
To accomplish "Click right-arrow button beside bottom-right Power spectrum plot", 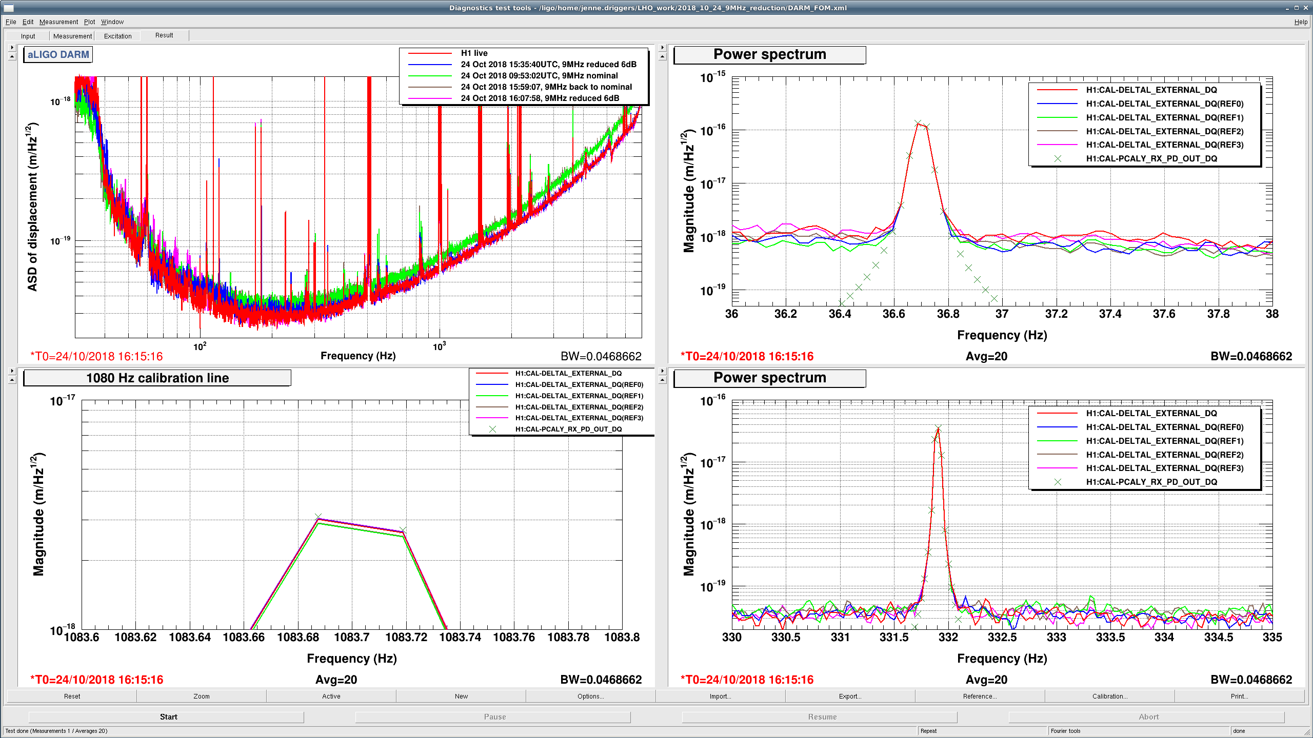I will (662, 371).
